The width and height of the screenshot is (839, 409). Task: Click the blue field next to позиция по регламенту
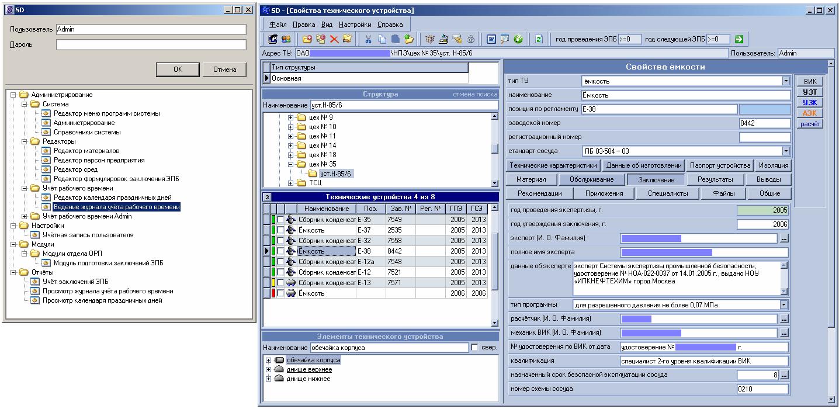[764, 109]
